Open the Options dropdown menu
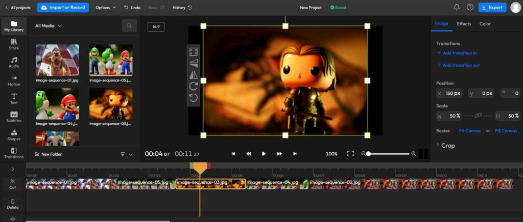Screen dimensions: 523x222 (x=106, y=7)
